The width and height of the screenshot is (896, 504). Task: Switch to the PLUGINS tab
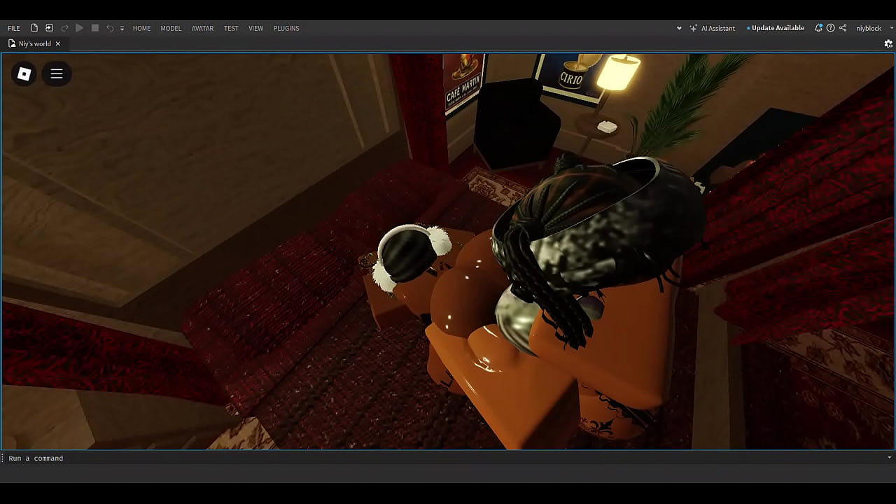286,28
